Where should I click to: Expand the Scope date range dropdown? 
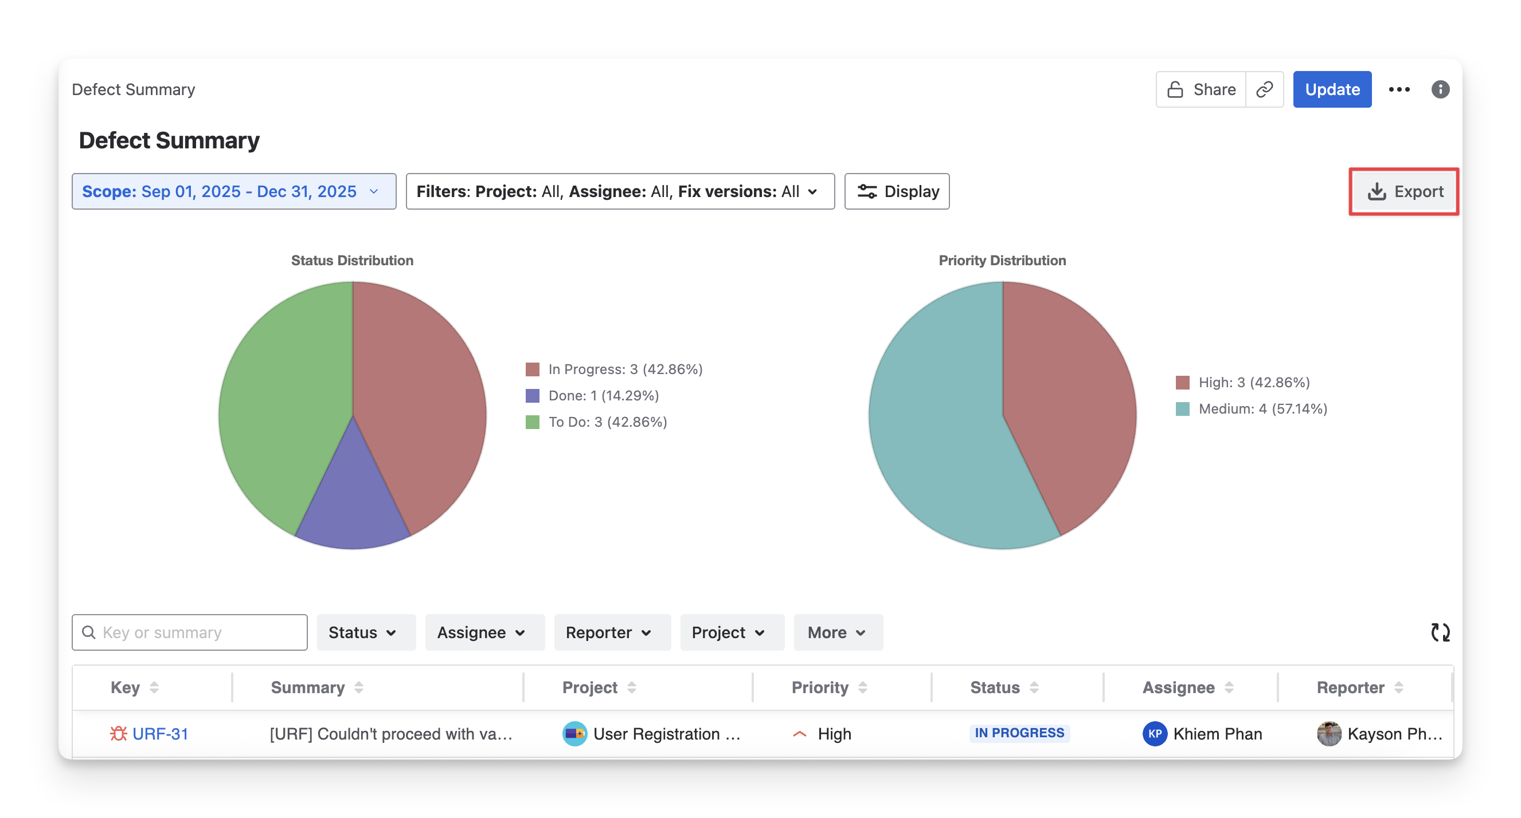[234, 192]
